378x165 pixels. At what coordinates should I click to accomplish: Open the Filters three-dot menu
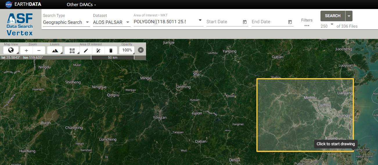(x=307, y=26)
